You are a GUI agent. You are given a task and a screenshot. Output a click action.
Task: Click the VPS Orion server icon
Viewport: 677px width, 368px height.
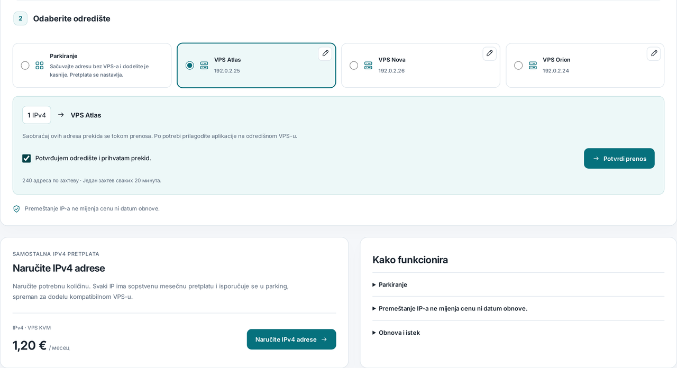tap(533, 66)
